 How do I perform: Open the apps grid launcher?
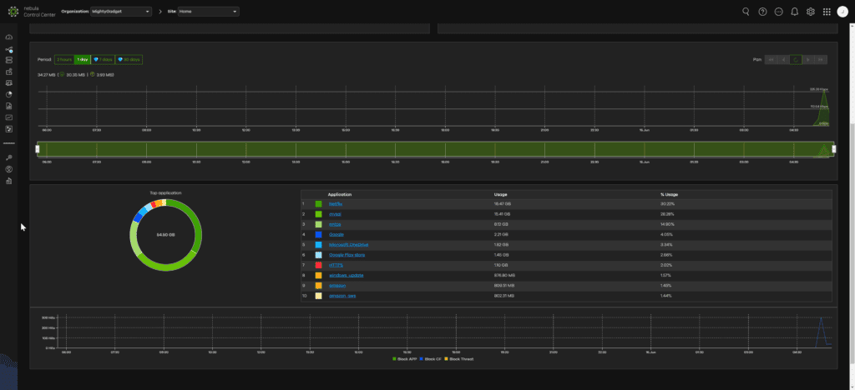827,12
